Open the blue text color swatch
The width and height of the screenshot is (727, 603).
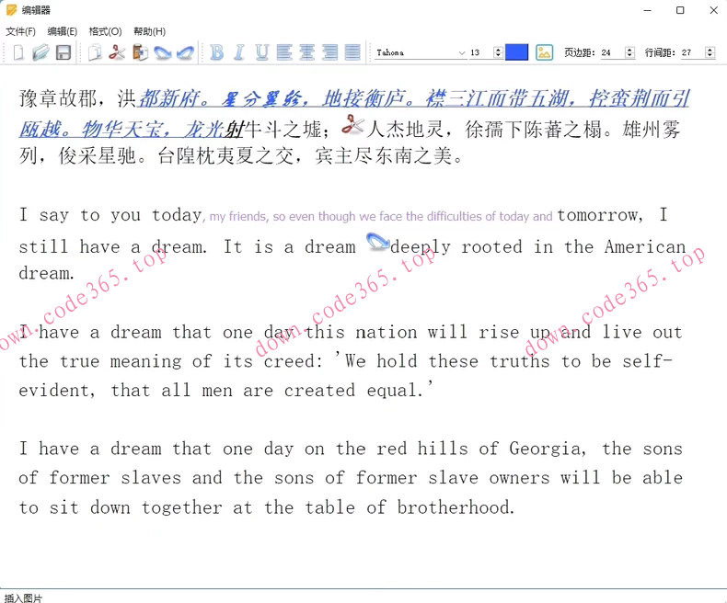coord(516,52)
